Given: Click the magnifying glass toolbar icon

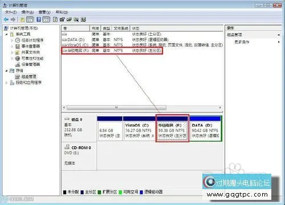Looking at the screenshot, I should pyautogui.click(x=76, y=19).
